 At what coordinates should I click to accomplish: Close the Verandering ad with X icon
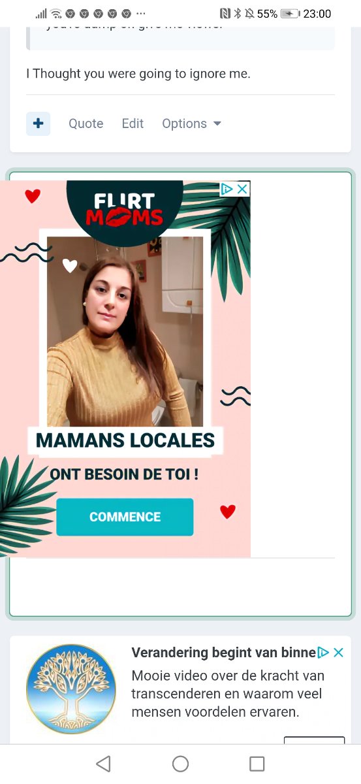pyautogui.click(x=339, y=652)
